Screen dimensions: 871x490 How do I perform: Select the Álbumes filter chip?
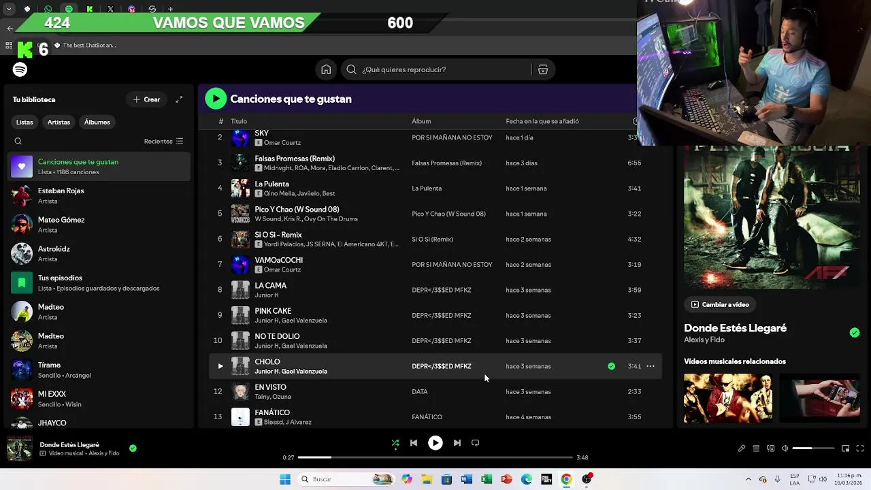point(97,122)
